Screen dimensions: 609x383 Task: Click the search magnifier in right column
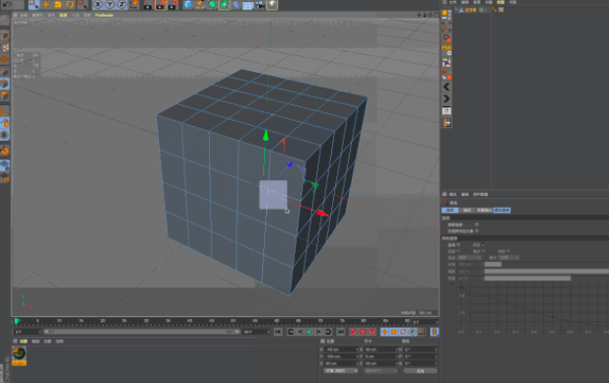[x=446, y=38]
